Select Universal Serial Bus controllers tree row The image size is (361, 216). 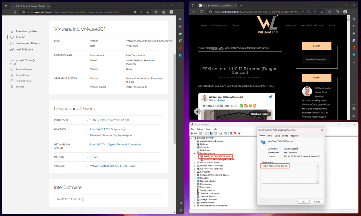[214, 206]
